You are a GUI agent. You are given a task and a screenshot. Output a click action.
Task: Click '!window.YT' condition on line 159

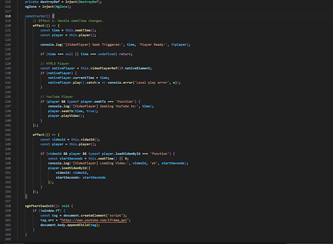click(x=50, y=211)
